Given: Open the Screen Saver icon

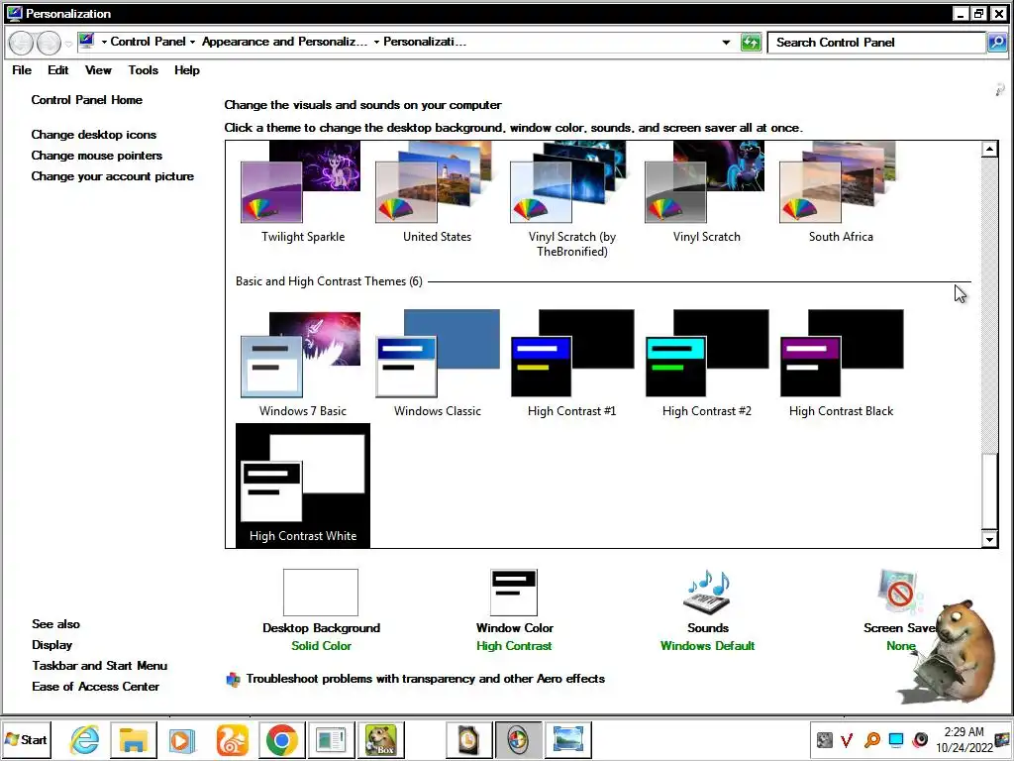Looking at the screenshot, I should [x=900, y=593].
